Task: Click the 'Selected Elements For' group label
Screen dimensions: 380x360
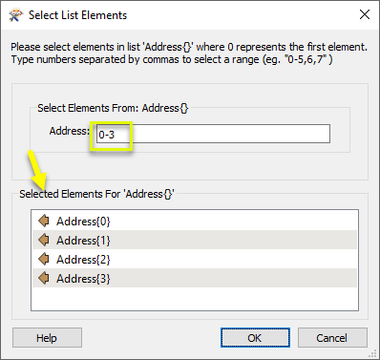Action: (96, 194)
